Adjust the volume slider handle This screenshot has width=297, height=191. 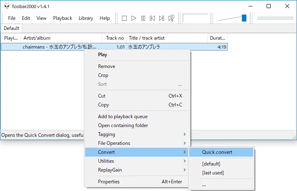coord(244,18)
